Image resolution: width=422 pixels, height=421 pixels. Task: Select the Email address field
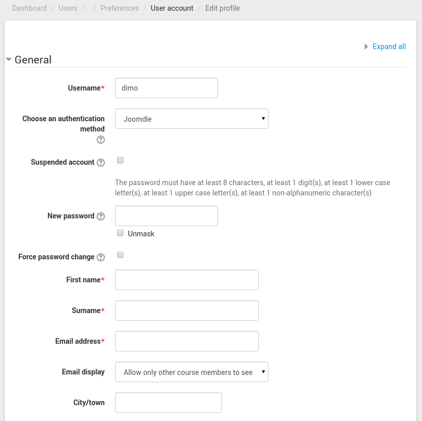coord(187,341)
